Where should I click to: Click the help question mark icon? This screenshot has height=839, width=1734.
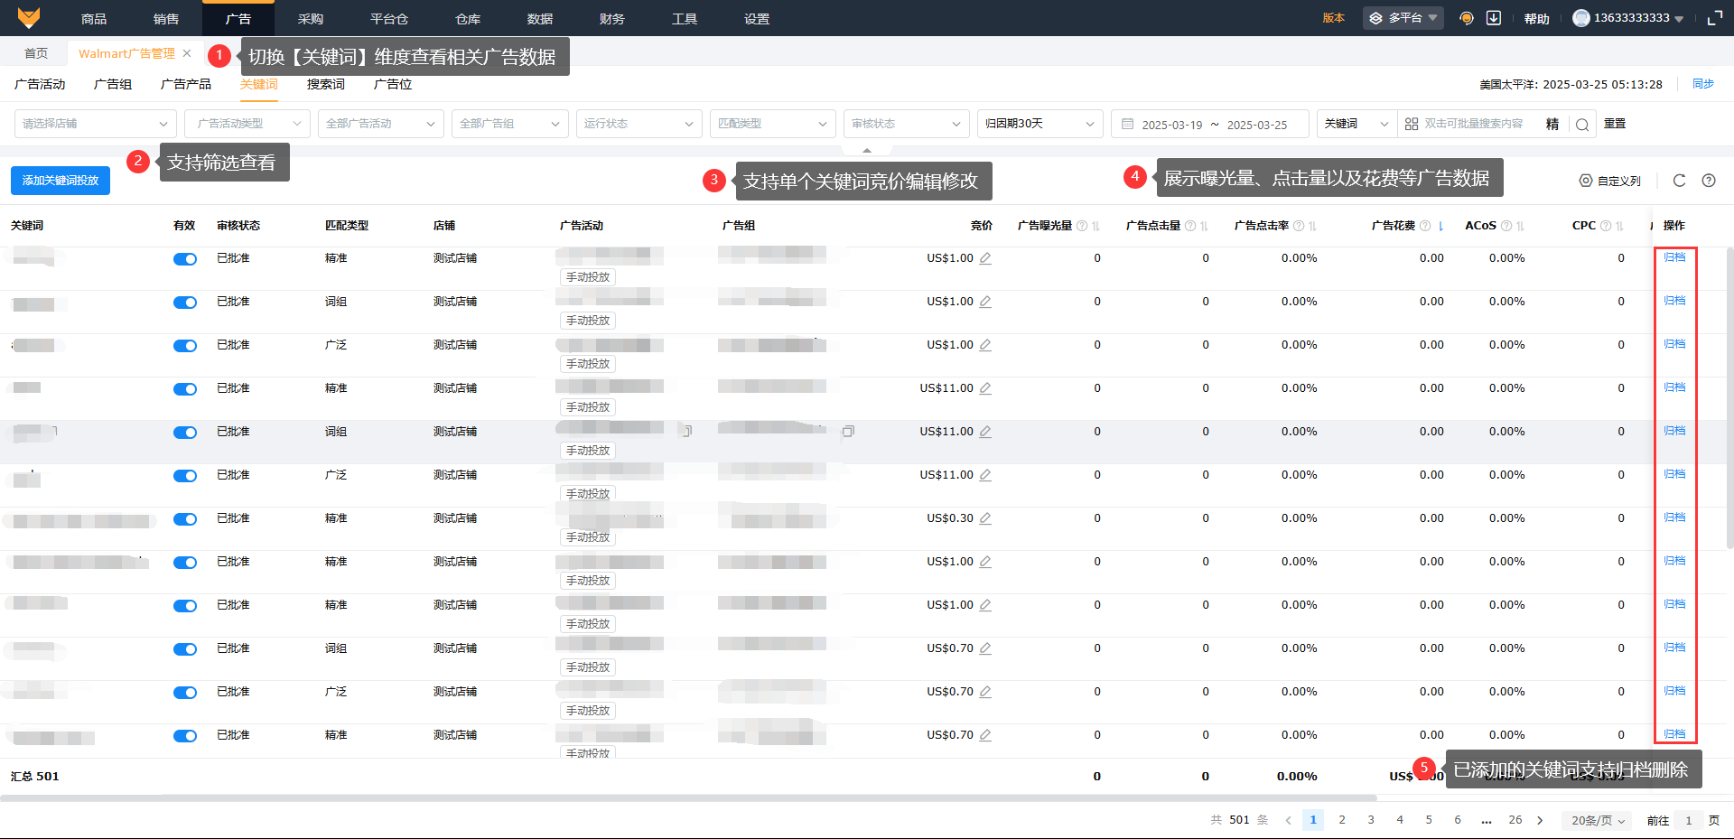(x=1709, y=181)
